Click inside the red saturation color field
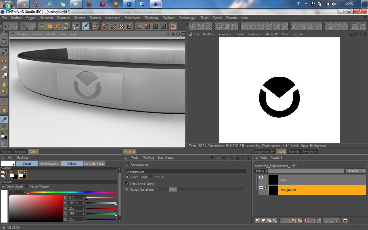368x230 pixels. pos(36,208)
